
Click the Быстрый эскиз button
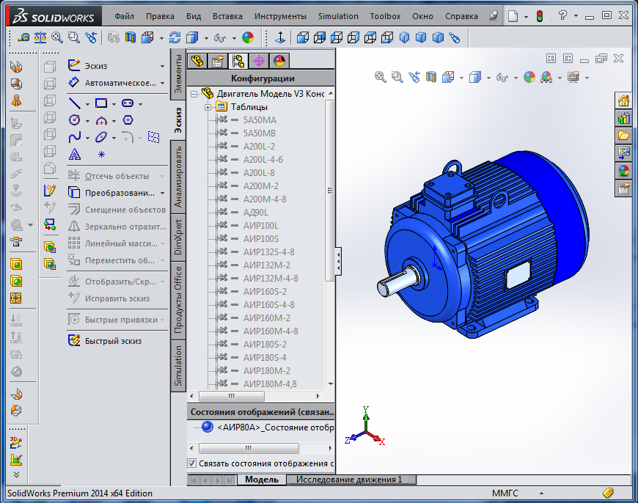point(105,341)
